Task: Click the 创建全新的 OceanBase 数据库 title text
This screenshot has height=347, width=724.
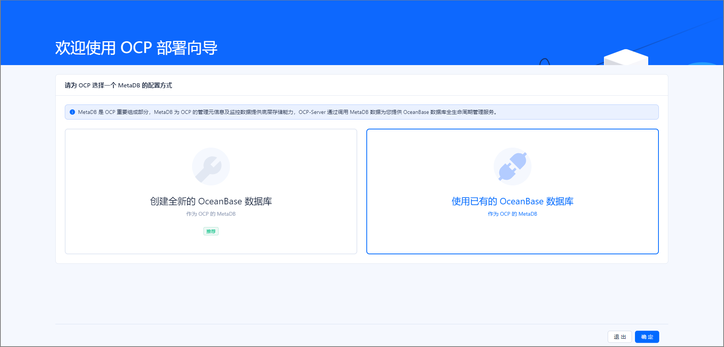Action: tap(211, 201)
